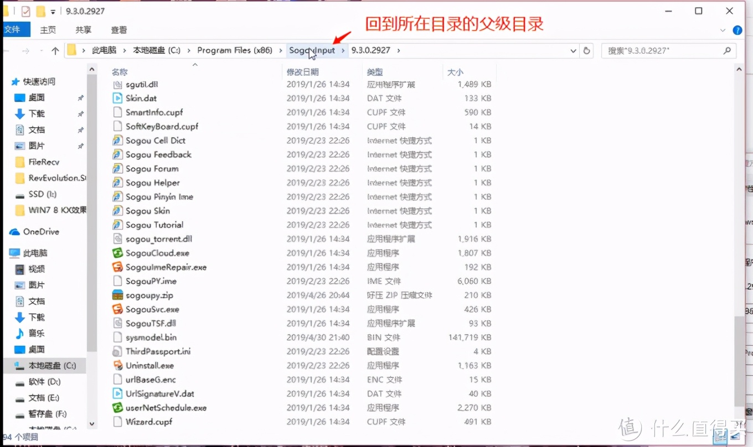Image resolution: width=753 pixels, height=447 pixels.
Task: Click the blue help icon at top right
Action: [x=738, y=30]
